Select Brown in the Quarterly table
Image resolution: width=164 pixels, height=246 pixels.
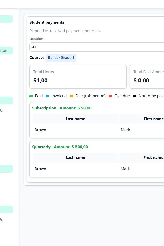click(x=41, y=169)
